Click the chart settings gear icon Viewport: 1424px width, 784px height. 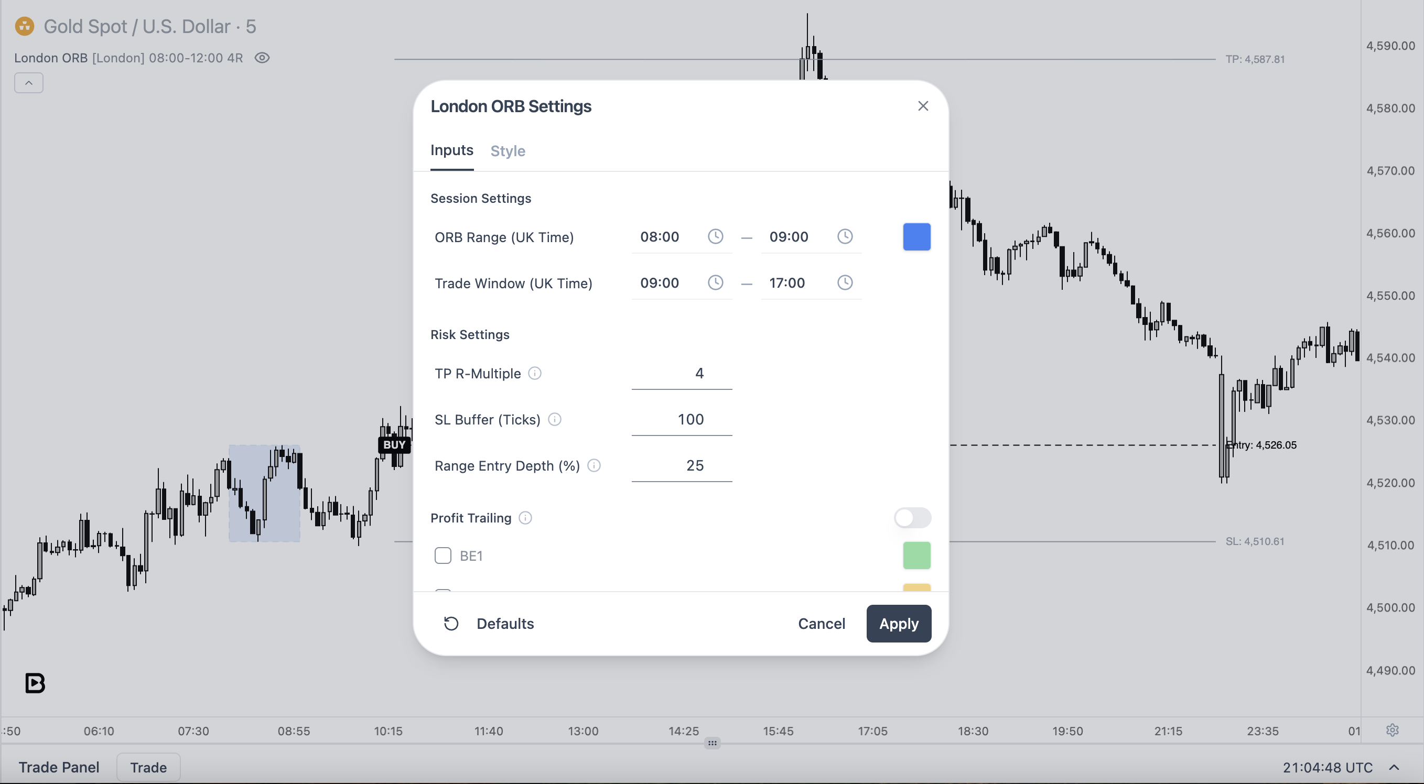pos(1393,731)
